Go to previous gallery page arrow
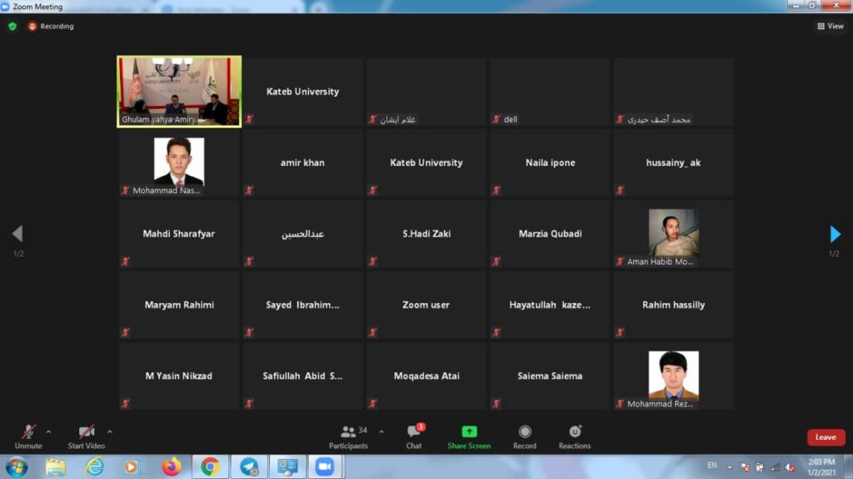Screen dimensions: 853x479 (x=17, y=234)
